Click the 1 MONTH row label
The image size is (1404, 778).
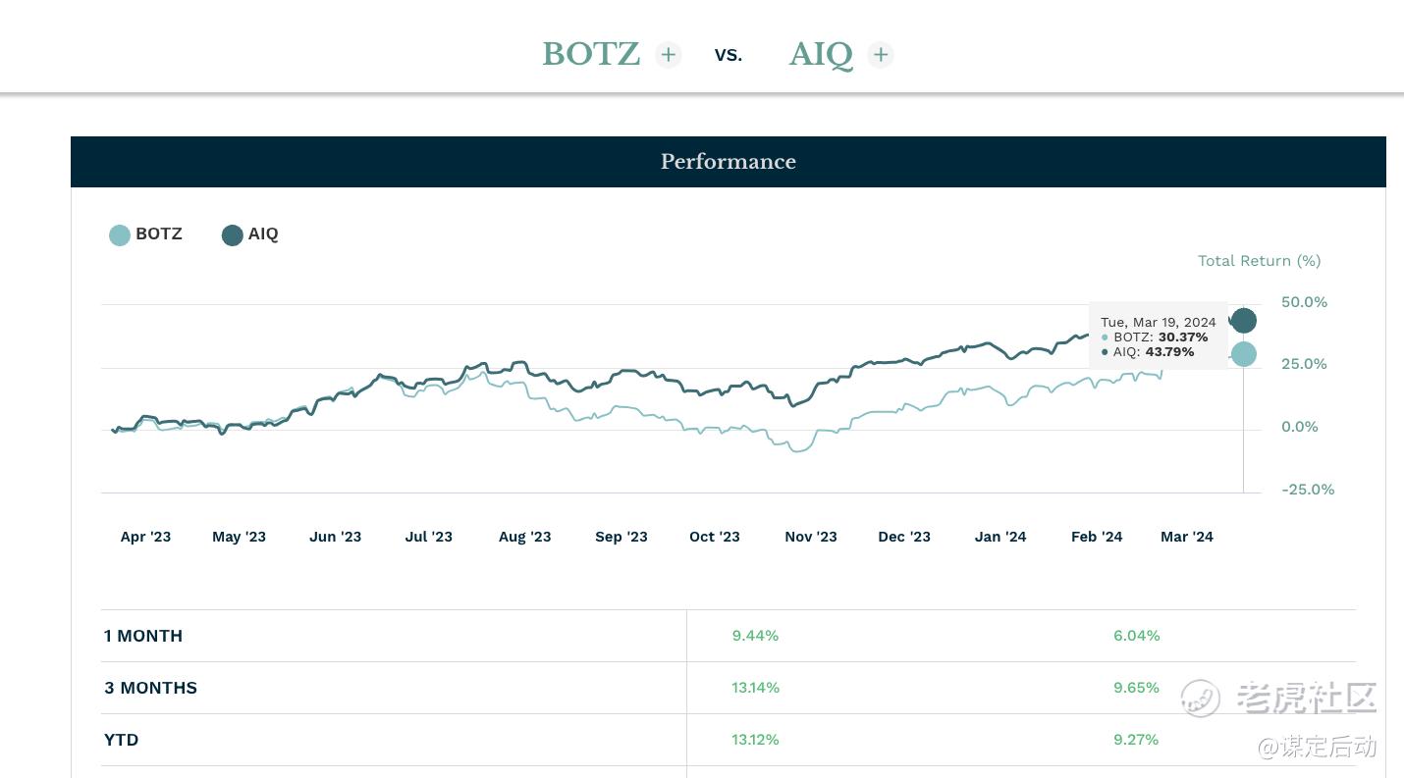143,636
